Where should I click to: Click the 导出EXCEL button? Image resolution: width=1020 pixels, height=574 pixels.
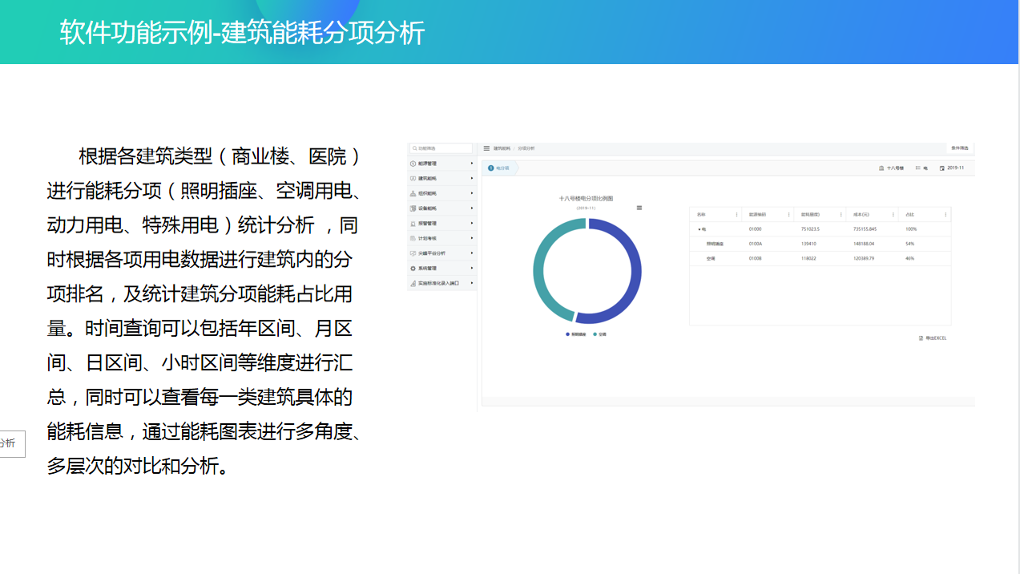tap(933, 338)
